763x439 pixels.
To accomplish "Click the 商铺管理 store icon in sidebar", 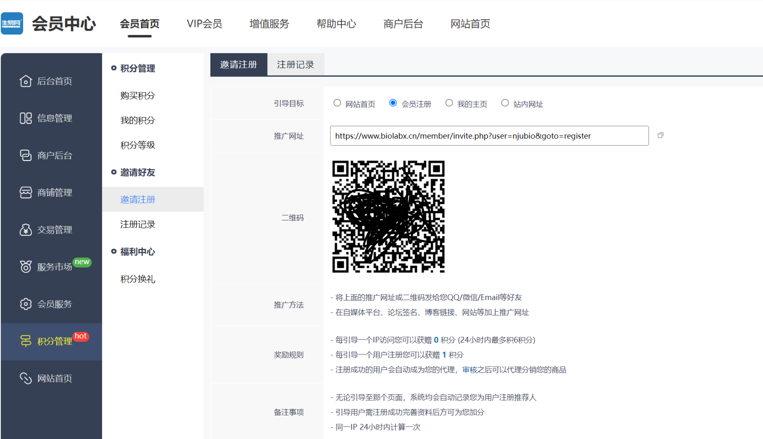I will click(x=25, y=192).
